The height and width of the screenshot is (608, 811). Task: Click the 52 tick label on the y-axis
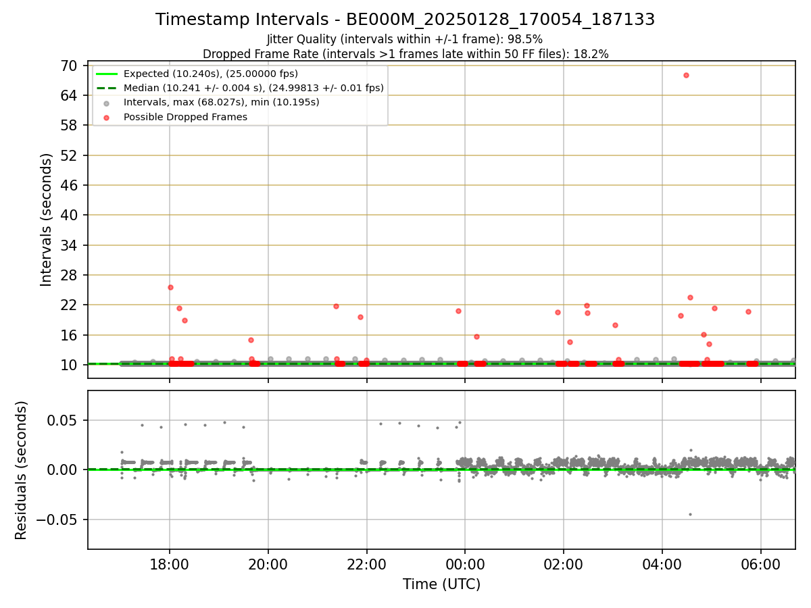coord(69,155)
